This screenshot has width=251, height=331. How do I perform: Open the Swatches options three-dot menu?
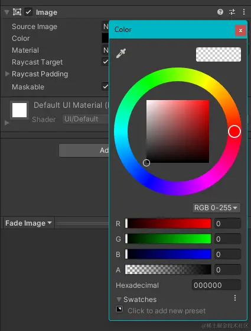(x=235, y=298)
